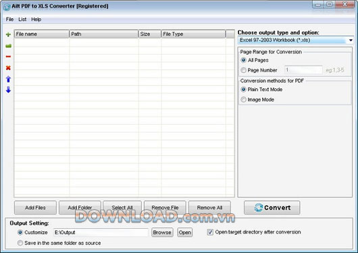358x253 pixels.
Task: Toggle Open target directory after conversion checkbox
Action: coord(210,232)
